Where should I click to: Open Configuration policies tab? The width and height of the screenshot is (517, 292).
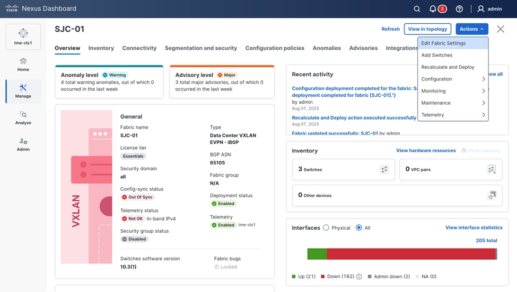click(x=275, y=48)
